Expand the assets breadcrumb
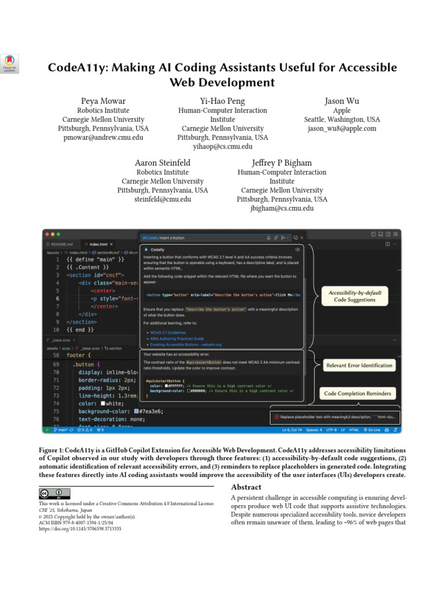 pyautogui.click(x=52, y=348)
